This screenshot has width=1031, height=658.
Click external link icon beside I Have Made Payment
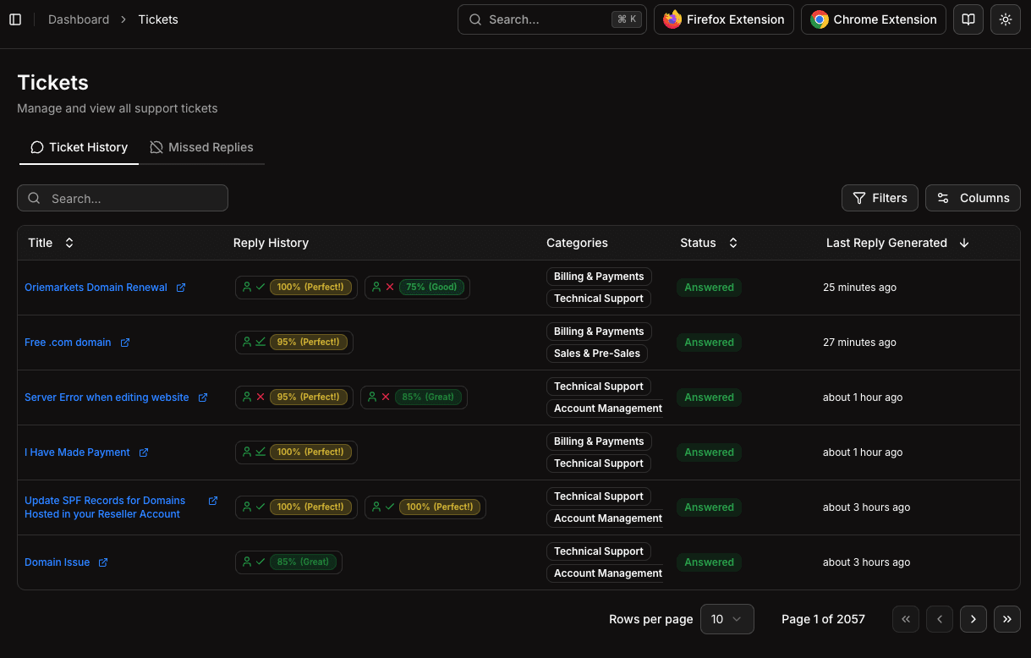coord(144,452)
